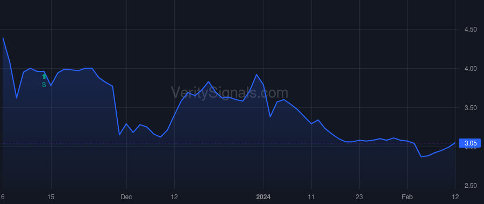This screenshot has width=484, height=204.
Task: Click the 2024 year axis label
Action: click(x=264, y=197)
